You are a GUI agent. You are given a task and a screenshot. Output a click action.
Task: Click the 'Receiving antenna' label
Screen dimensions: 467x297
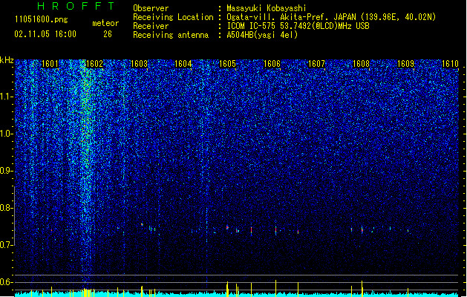pyautogui.click(x=171, y=35)
